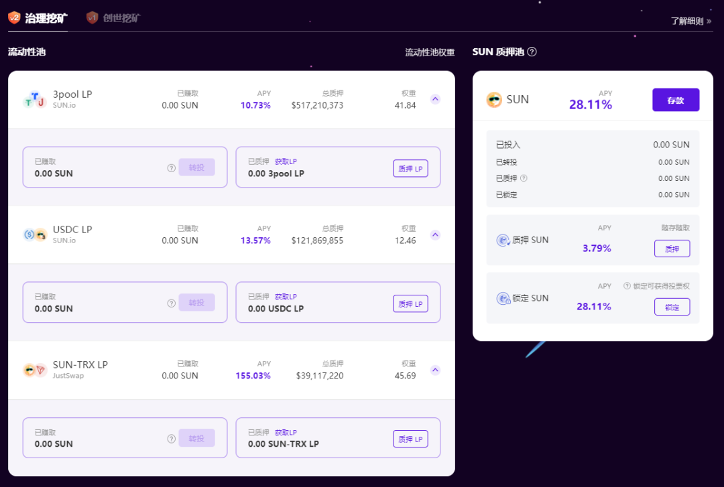Viewport: 724px width, 487px height.
Task: Click total staked value $39,117,220
Action: click(x=320, y=376)
